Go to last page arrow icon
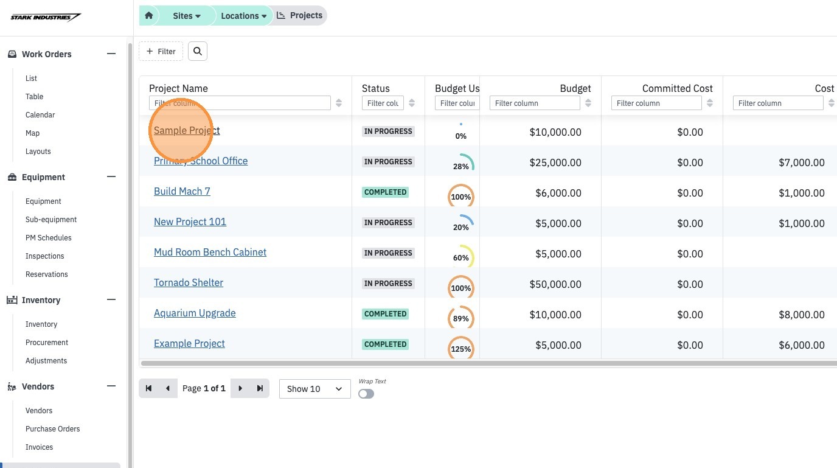This screenshot has width=837, height=468. [x=260, y=388]
